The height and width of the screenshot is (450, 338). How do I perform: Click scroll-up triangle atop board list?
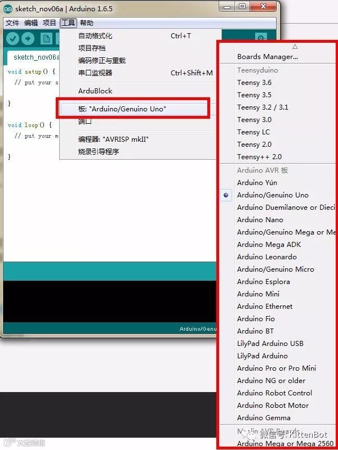[295, 47]
